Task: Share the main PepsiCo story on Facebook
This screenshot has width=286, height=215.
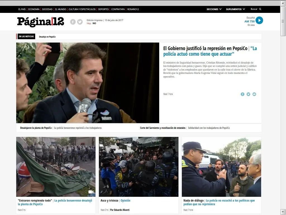Action: click(242, 94)
